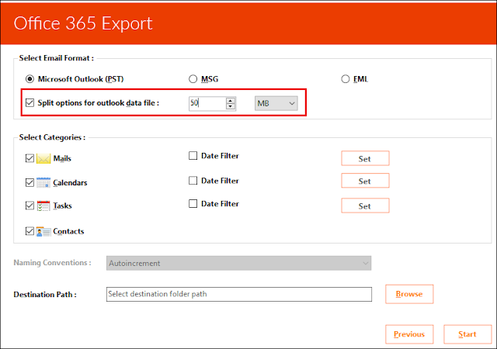
Task: Click Start to begin export
Action: coord(467,334)
